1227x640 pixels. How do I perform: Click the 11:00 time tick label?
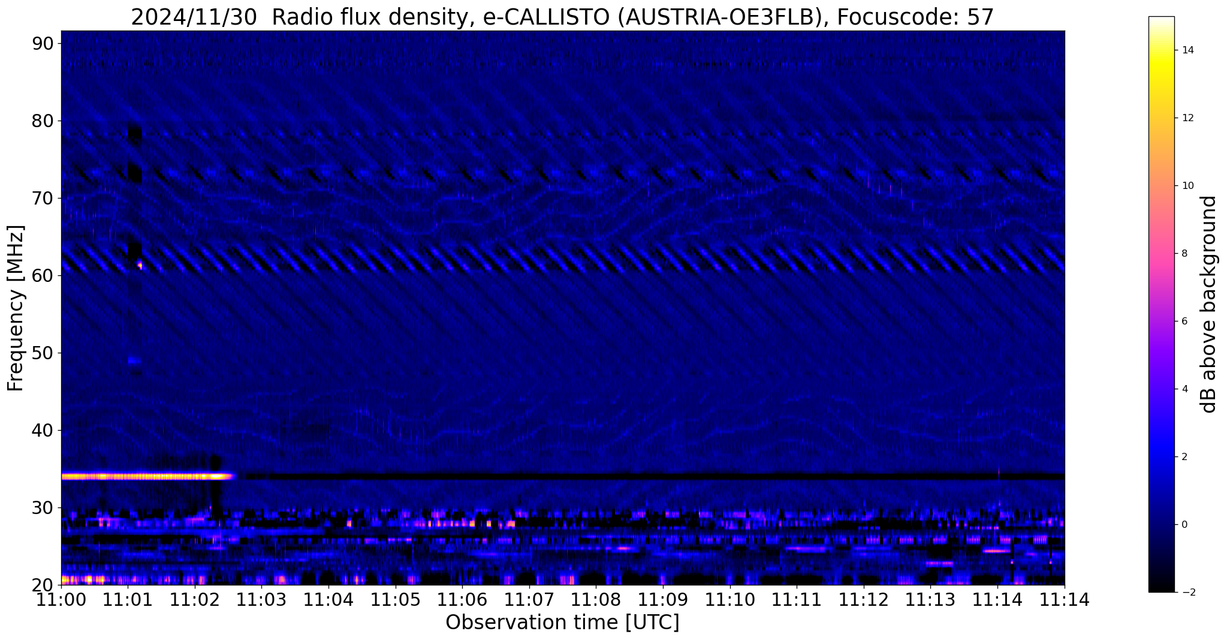[61, 599]
